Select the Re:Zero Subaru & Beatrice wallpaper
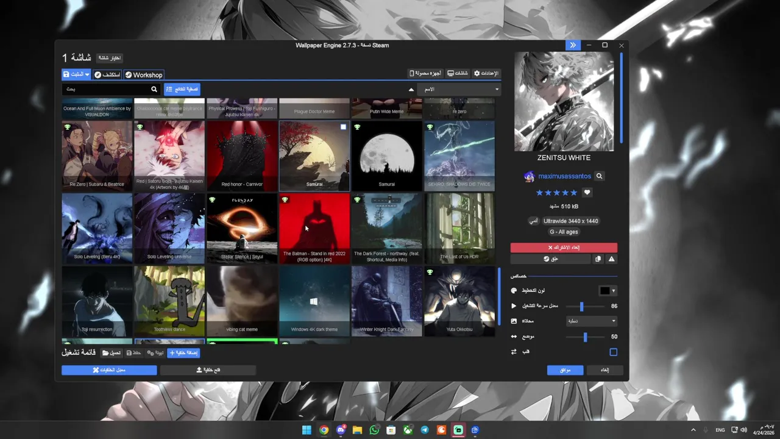Viewport: 780px width, 439px height. tap(97, 156)
